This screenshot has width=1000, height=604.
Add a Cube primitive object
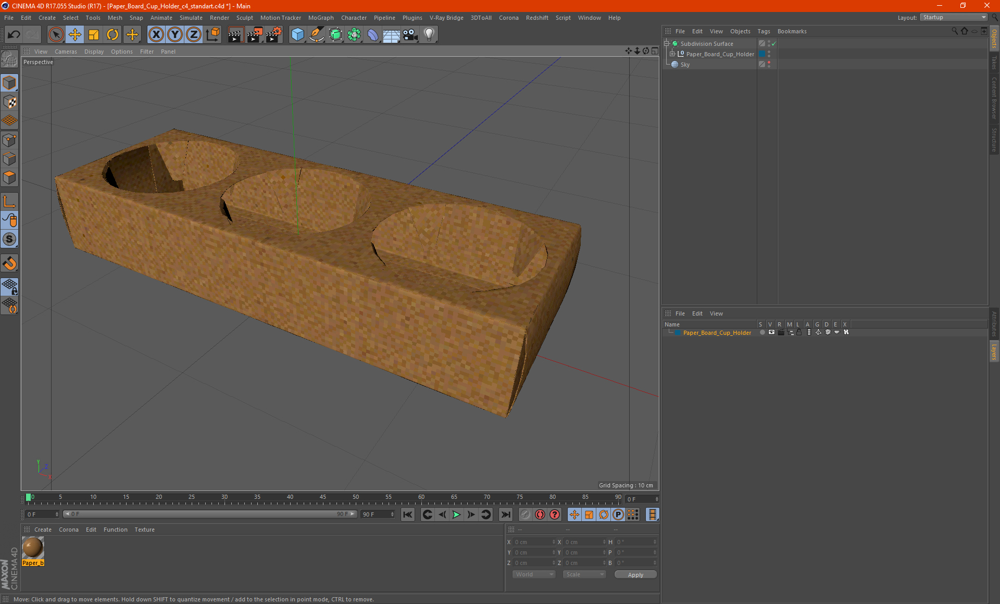point(297,35)
